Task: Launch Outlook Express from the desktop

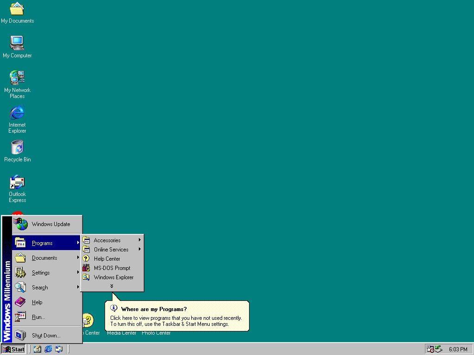Action: [x=17, y=182]
